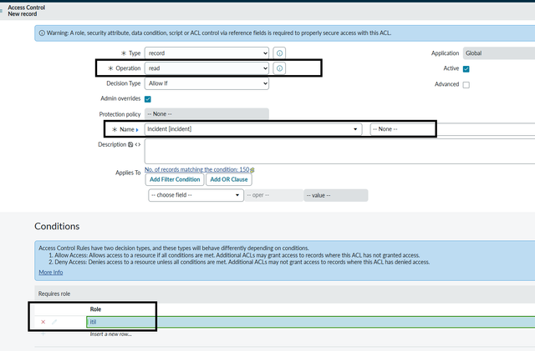This screenshot has width=535, height=351.
Task: Open No. of records matching the condition link
Action: pyautogui.click(x=197, y=169)
